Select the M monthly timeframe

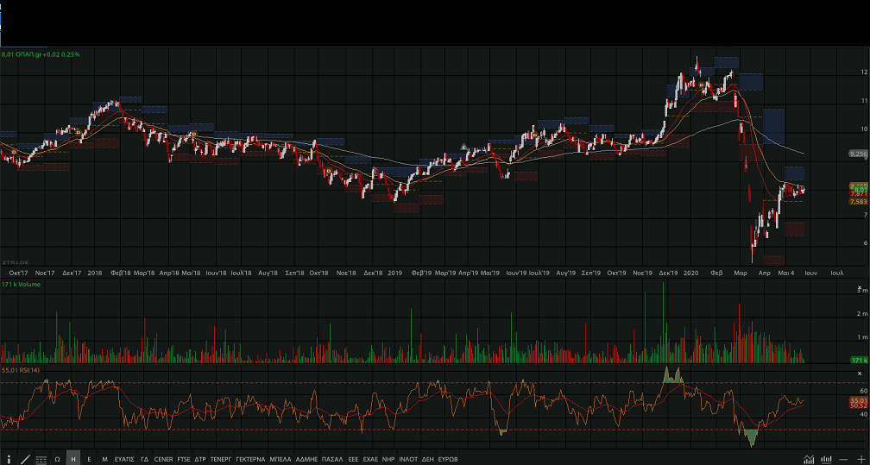104,459
